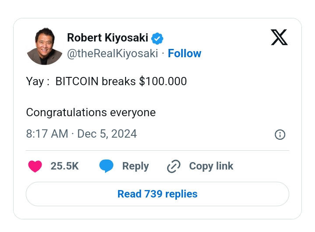
Task: Click the Congratulations everyone text line
Action: point(91,113)
